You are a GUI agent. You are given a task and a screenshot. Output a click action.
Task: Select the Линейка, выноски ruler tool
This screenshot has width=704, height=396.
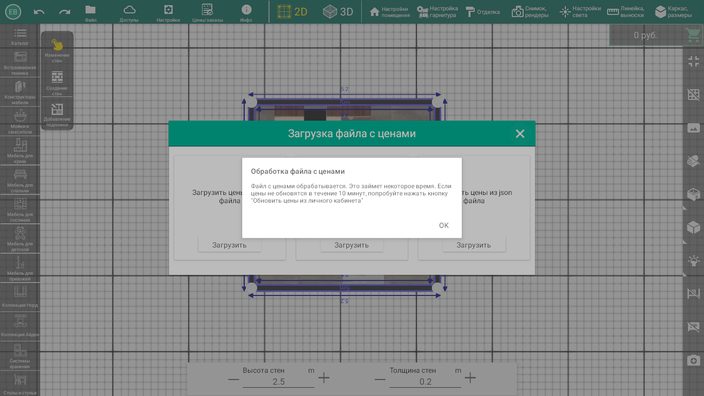pos(626,11)
